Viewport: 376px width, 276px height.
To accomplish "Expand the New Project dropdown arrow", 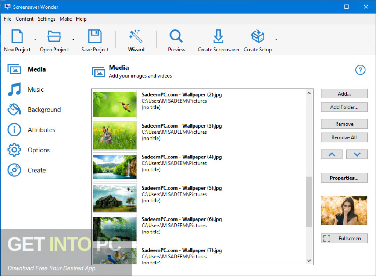I will pyautogui.click(x=35, y=39).
